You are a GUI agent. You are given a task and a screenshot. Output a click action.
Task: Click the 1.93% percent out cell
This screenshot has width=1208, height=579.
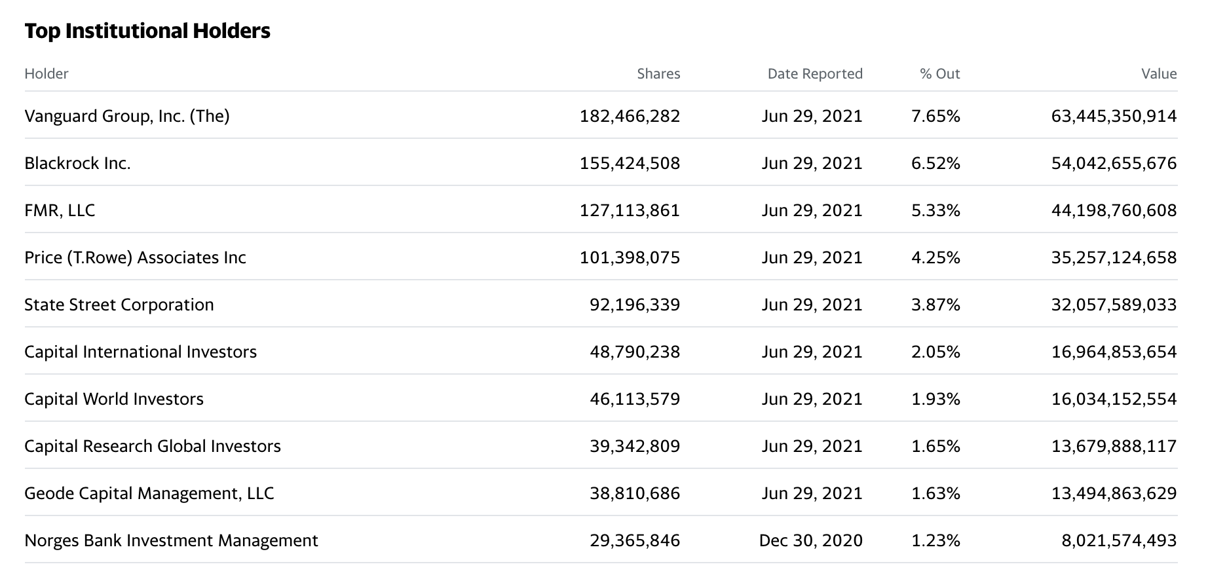[935, 399]
